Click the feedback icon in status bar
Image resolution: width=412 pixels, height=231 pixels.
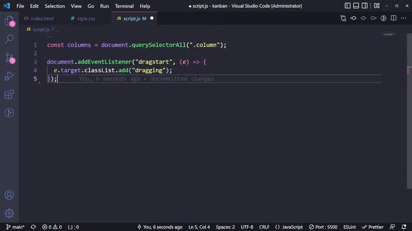click(392, 227)
